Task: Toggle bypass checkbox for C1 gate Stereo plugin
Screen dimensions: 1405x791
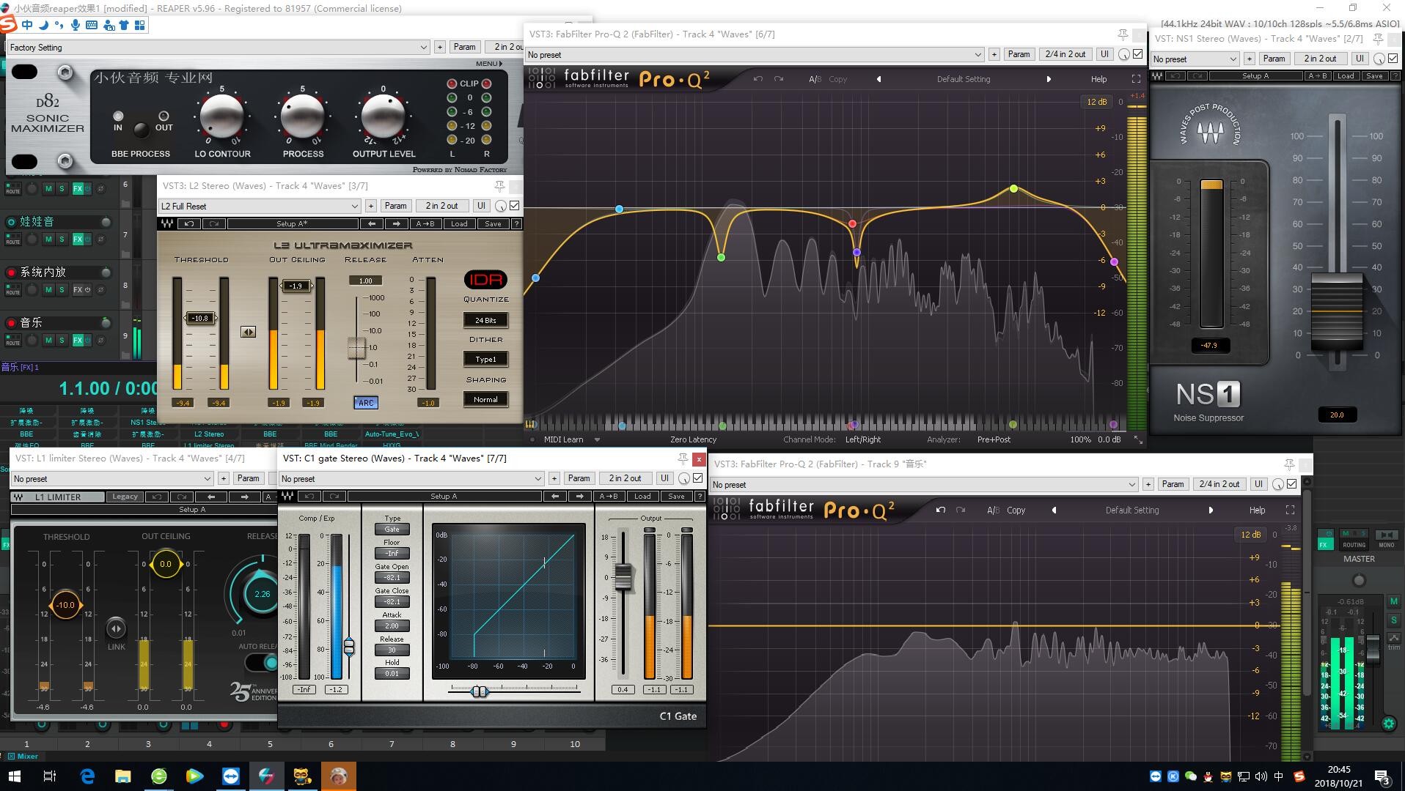Action: click(x=698, y=478)
